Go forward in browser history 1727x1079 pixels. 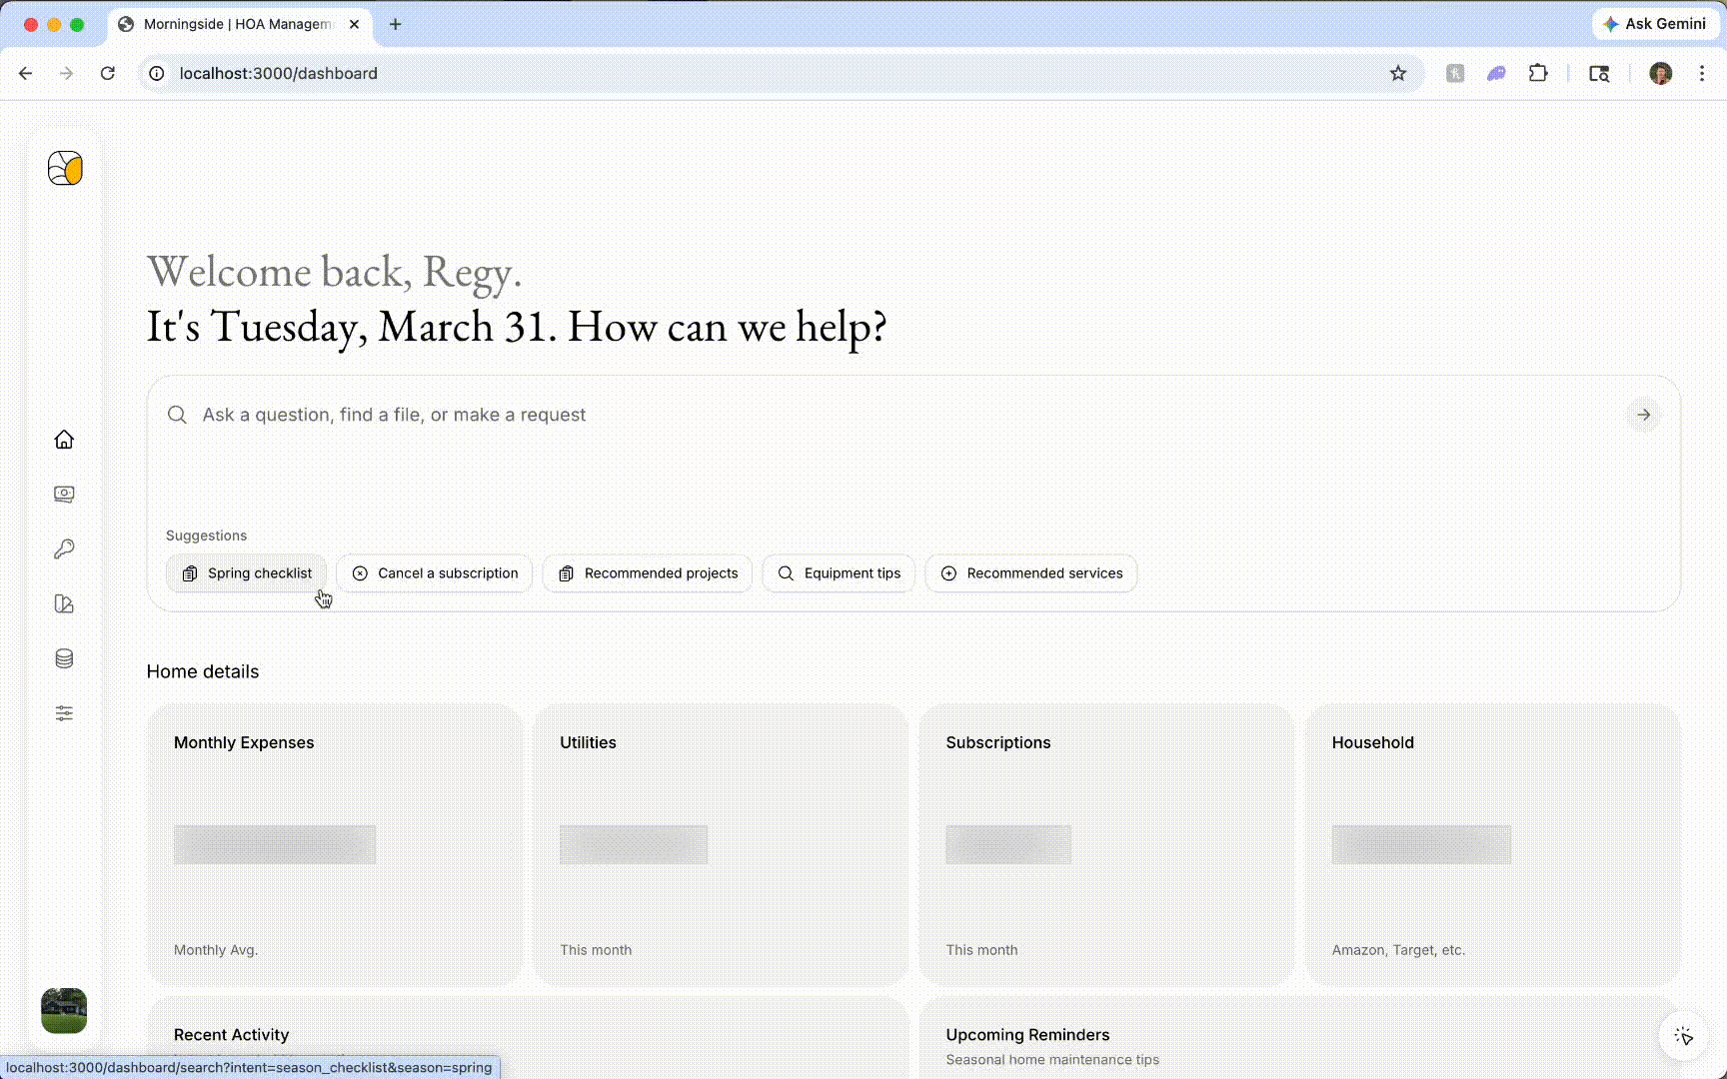click(66, 73)
